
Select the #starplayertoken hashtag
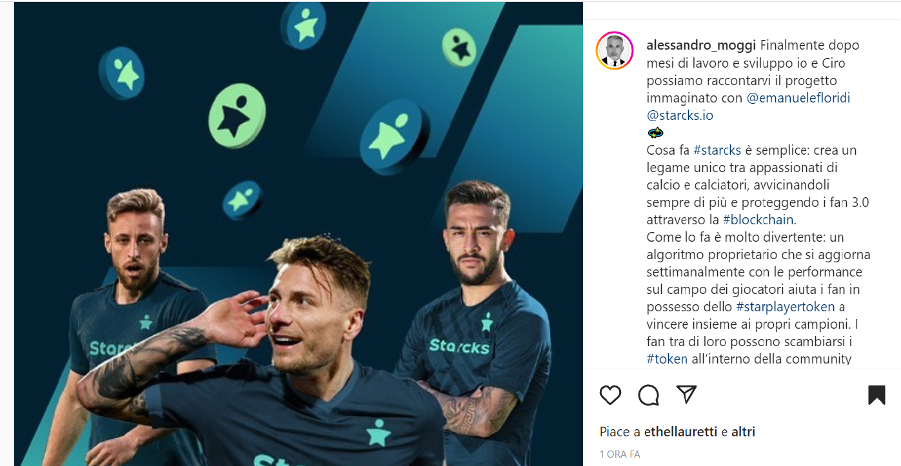[x=786, y=307]
